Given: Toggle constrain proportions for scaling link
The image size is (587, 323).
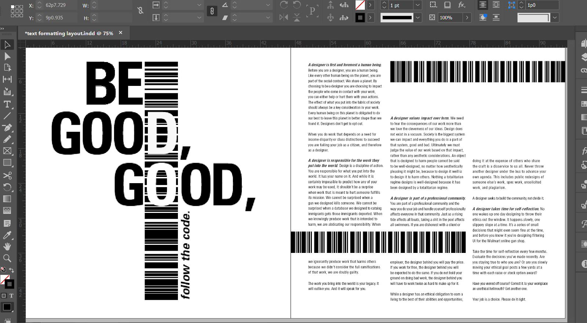Looking at the screenshot, I should tap(212, 11).
